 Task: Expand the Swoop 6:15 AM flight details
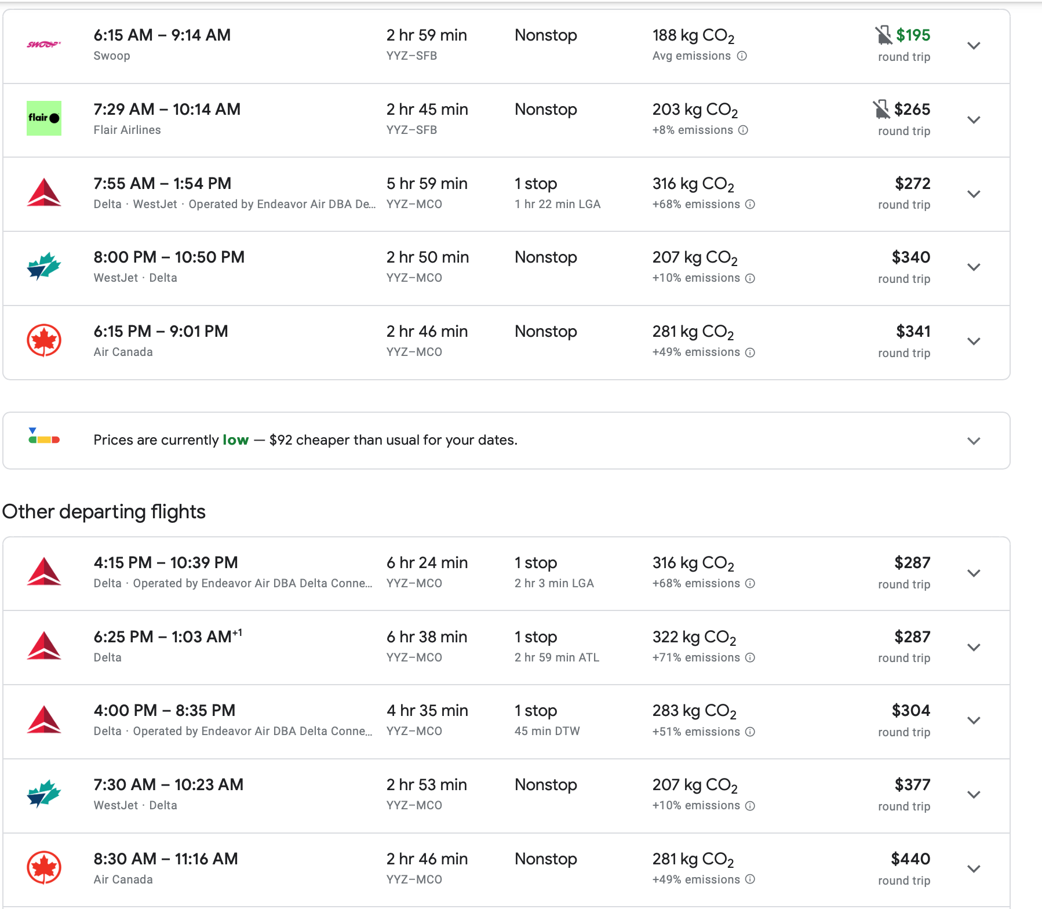click(974, 45)
